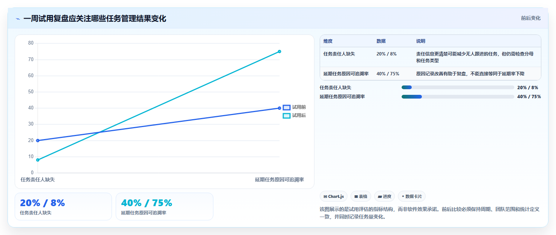Click the Chart.js tag chip
Screen dimensions: 556x235
click(x=334, y=196)
